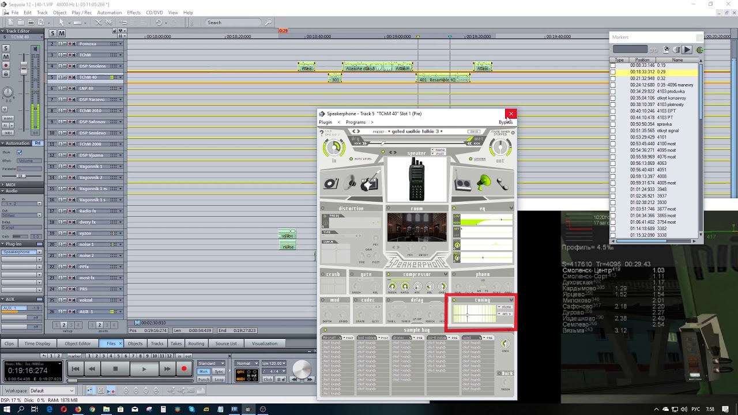Viewport: 738px width, 415px height.
Task: Toggle Solo in the Track Editor strip
Action: click(6, 48)
